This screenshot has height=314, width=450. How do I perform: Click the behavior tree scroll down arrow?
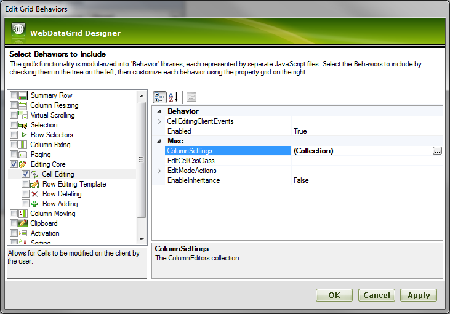tap(142, 239)
